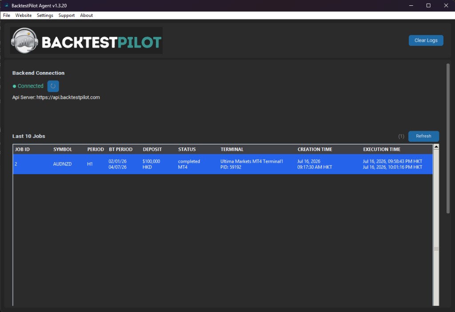
Task: Open the Support menu
Action: [x=67, y=16]
